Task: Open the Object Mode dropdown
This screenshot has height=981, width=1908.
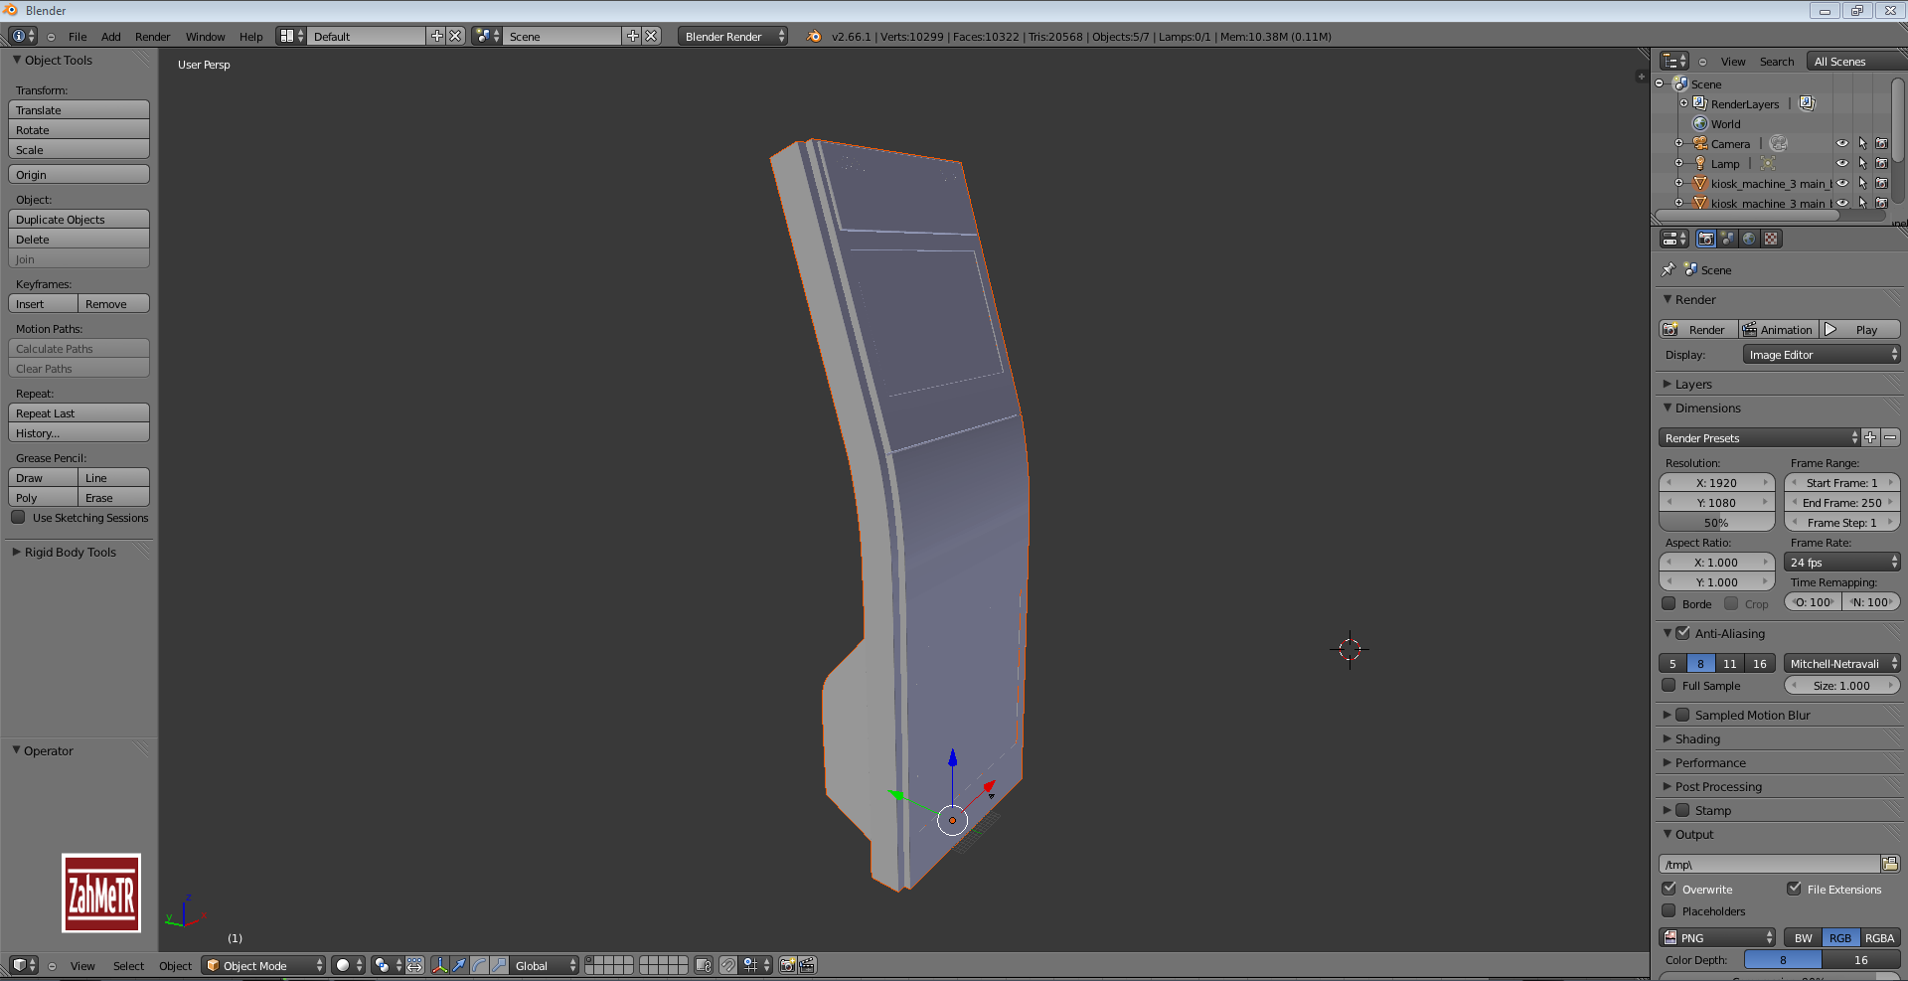Action: click(263, 965)
